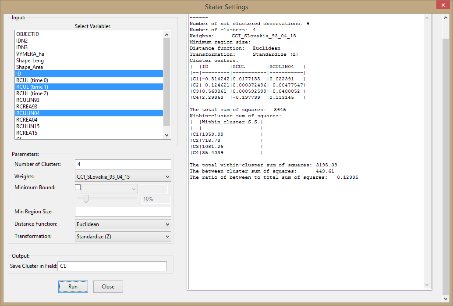Click the Close button
453x306 pixels.
(108, 286)
